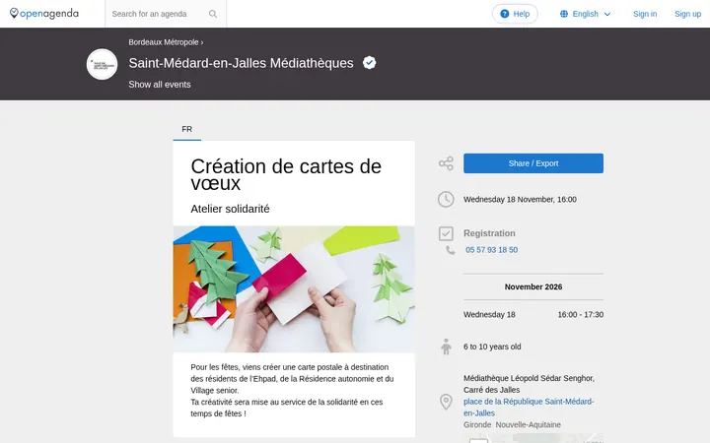Open place de la République address link

click(x=529, y=408)
